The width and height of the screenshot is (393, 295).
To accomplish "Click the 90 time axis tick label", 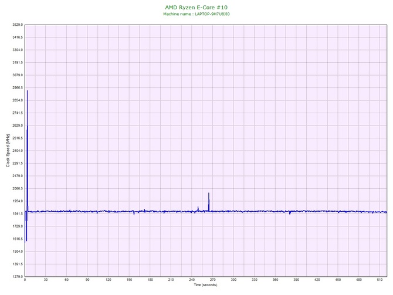I will (87, 280).
